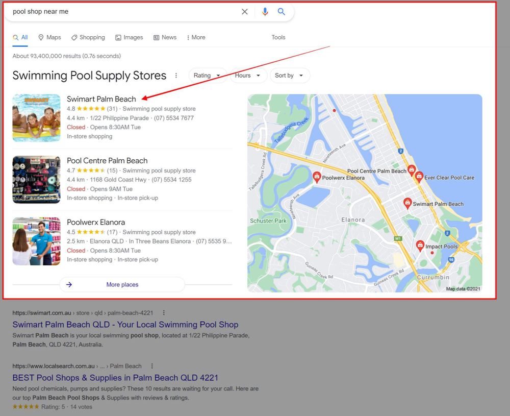Click the Poolwerx Elanora listing photo
510x416 pixels.
(x=36, y=241)
